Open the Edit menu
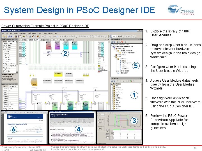This screenshot has width=202, height=151. pos(7,33)
